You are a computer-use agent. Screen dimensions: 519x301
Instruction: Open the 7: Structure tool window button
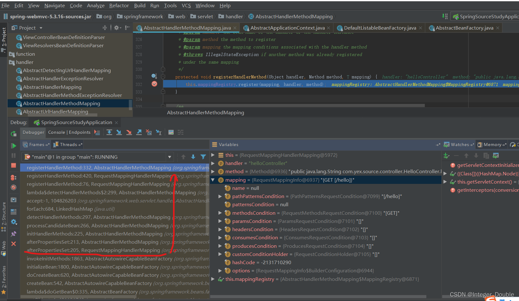[3, 217]
